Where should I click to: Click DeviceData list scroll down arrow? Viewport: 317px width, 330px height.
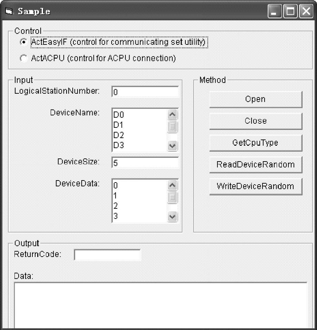point(172,216)
